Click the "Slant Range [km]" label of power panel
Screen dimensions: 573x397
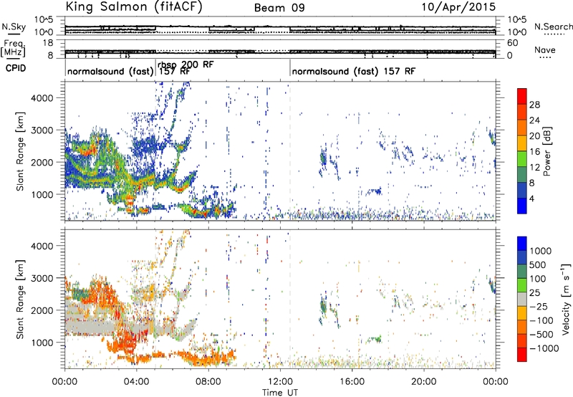(x=20, y=151)
